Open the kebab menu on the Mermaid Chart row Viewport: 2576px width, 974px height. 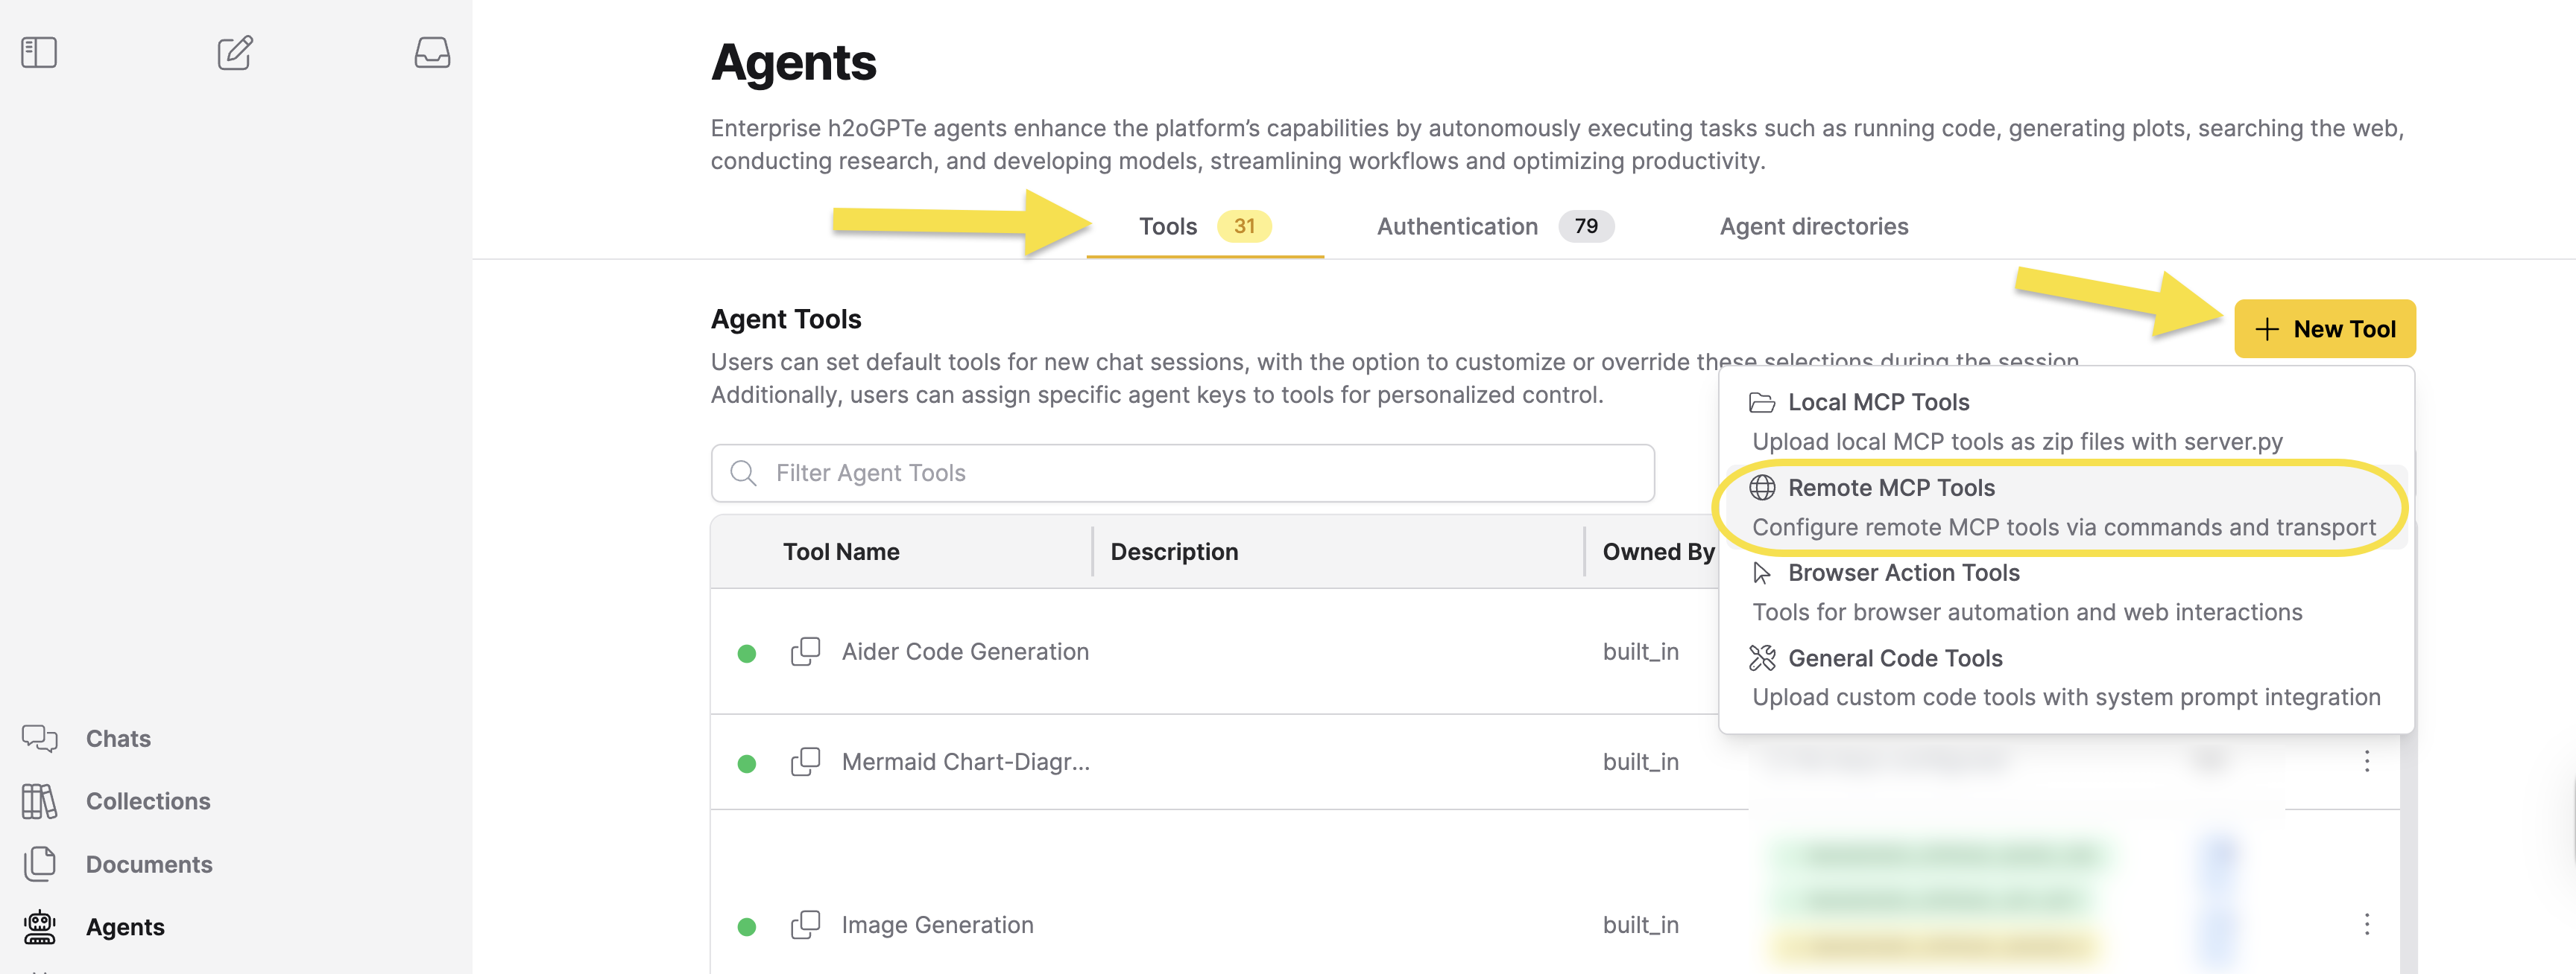pyautogui.click(x=2368, y=763)
